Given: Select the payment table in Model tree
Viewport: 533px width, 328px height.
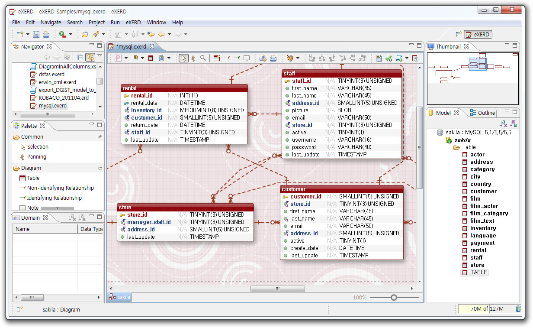Looking at the screenshot, I should [478, 243].
